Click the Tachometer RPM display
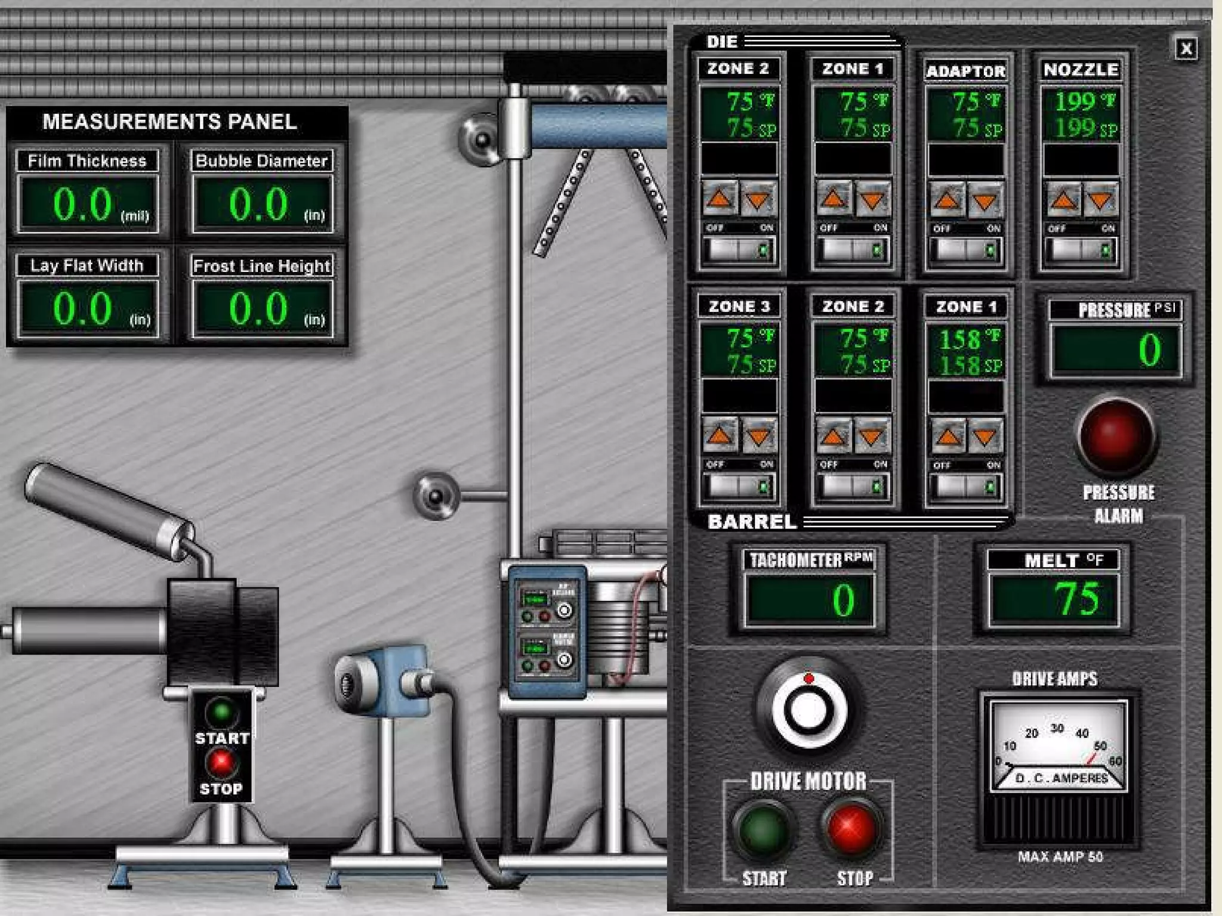The height and width of the screenshot is (916, 1222). [x=810, y=599]
